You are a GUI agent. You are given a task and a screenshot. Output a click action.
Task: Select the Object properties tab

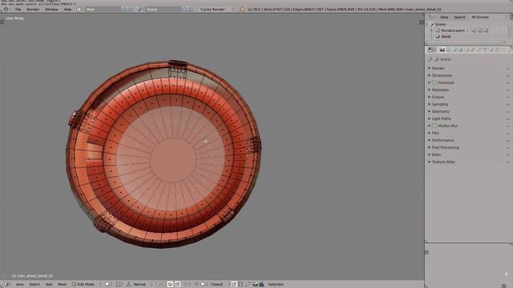[467, 50]
